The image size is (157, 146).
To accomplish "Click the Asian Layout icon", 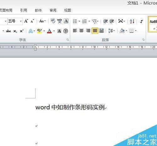I will tap(121, 21).
